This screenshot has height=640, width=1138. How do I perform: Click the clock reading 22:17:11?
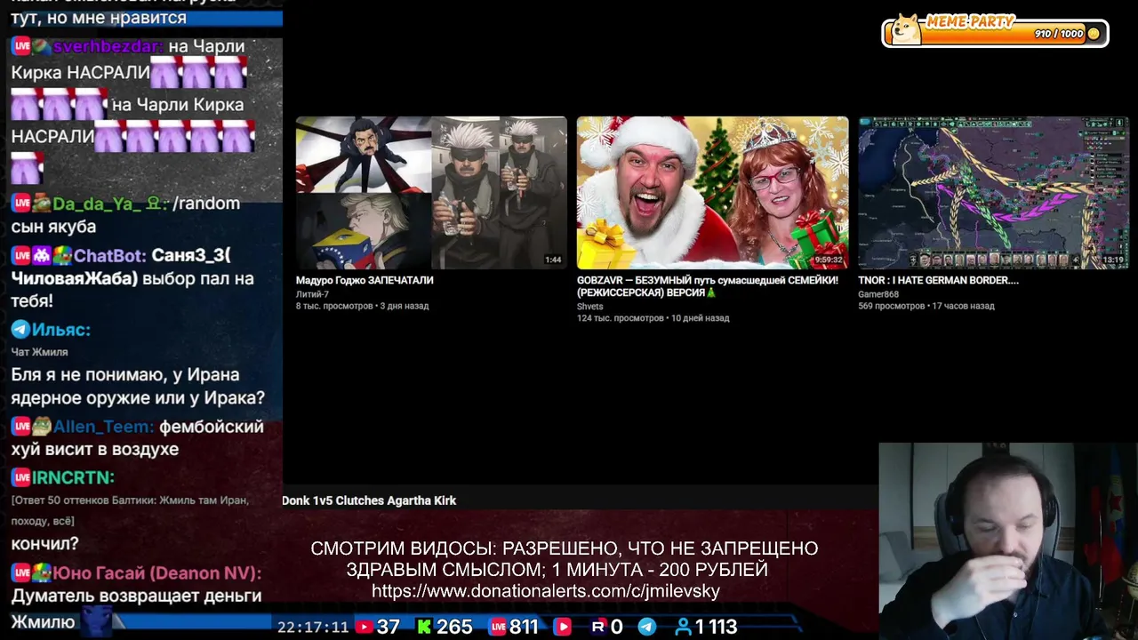tap(313, 627)
